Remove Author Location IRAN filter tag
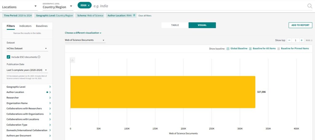This screenshot has height=140, width=315. 134,15
